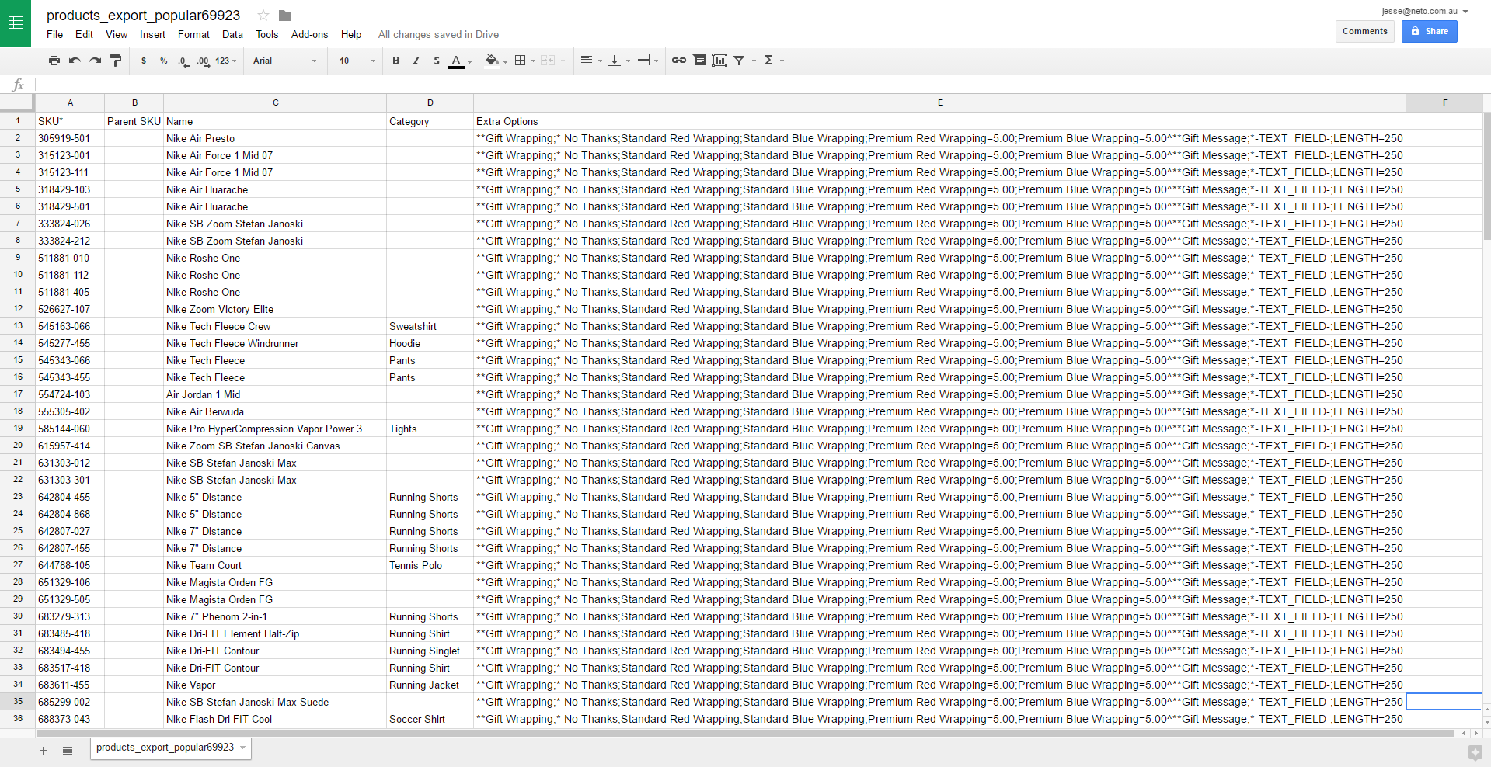
Task: Open the Tools menu
Action: pyautogui.click(x=266, y=35)
